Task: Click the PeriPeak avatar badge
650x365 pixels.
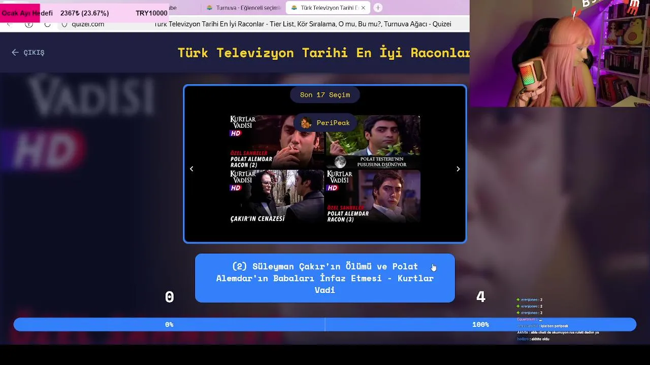Action: pos(325,123)
